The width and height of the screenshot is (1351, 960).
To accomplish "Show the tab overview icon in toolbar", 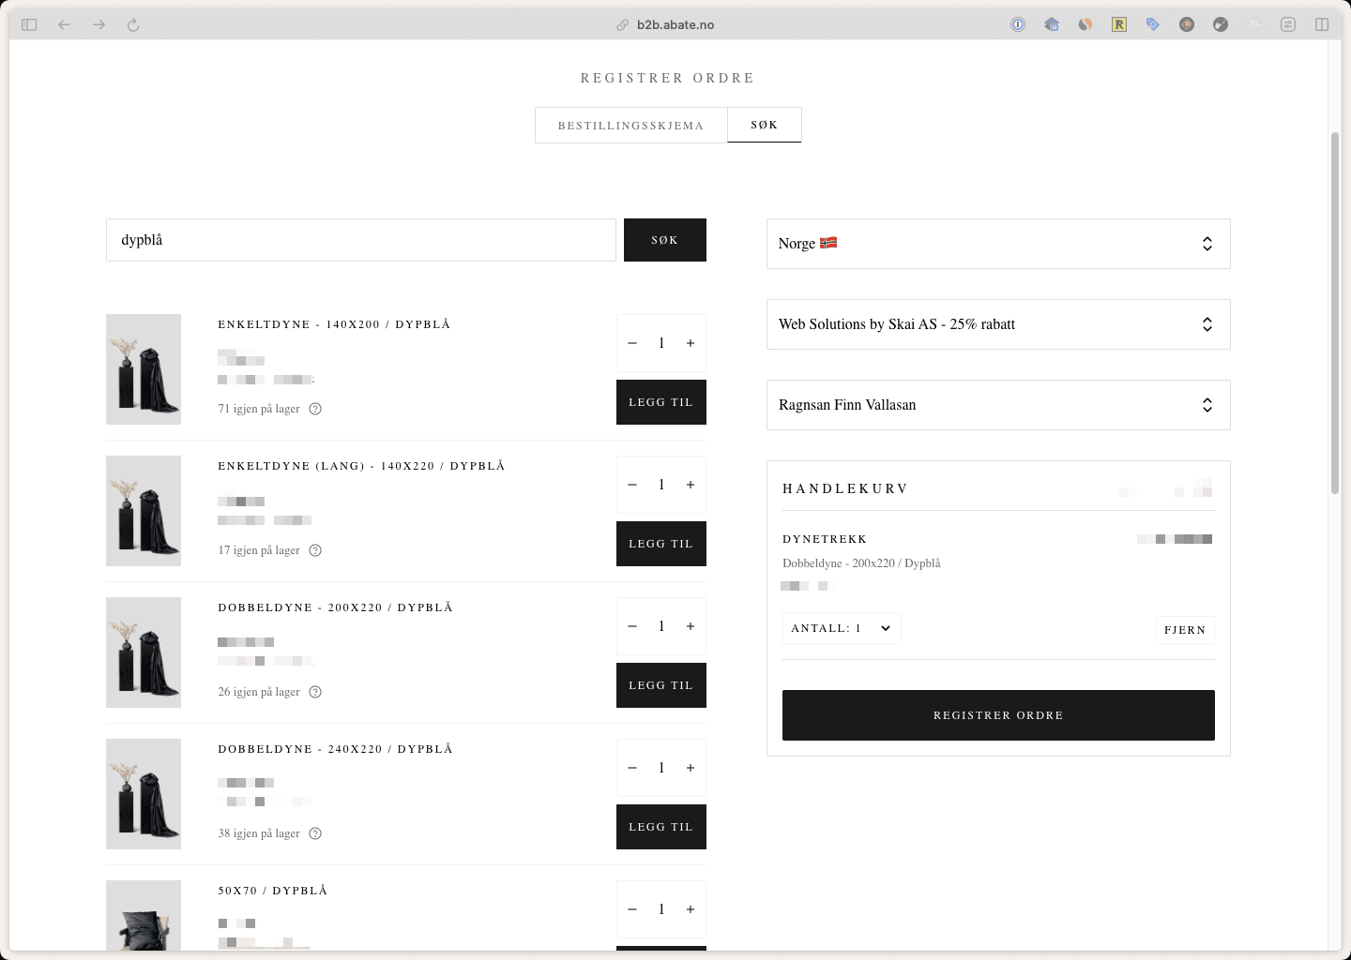I will tap(1322, 24).
